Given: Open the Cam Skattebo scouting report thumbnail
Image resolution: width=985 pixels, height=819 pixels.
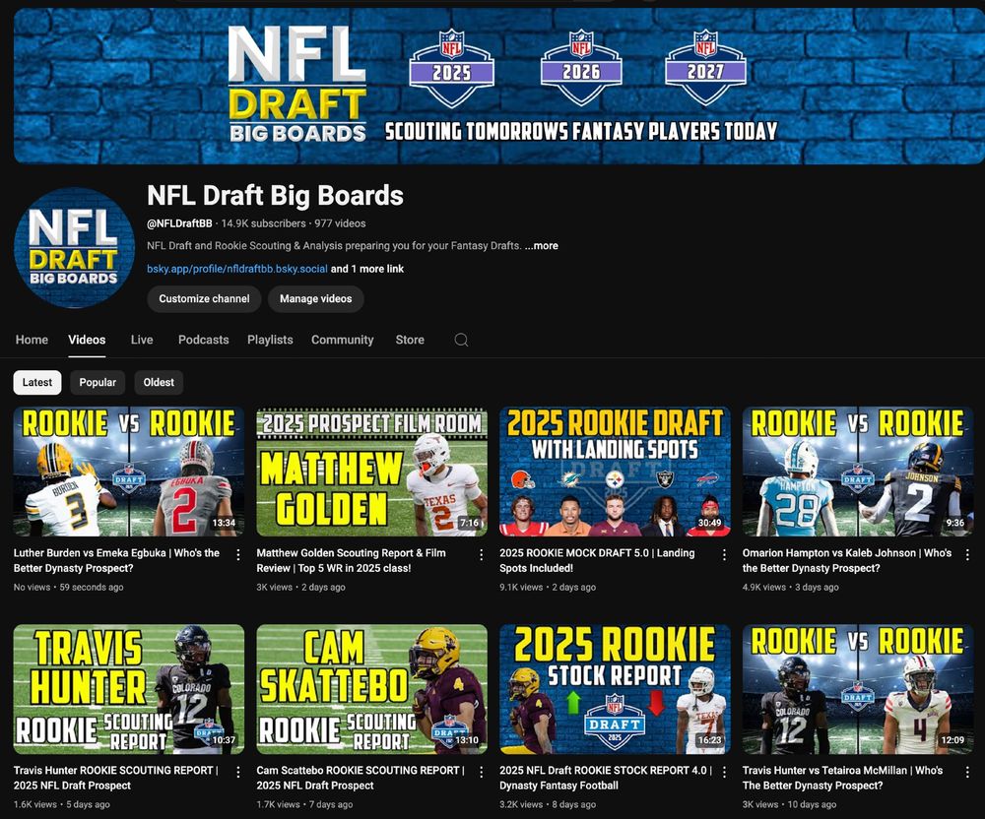Looking at the screenshot, I should 372,689.
